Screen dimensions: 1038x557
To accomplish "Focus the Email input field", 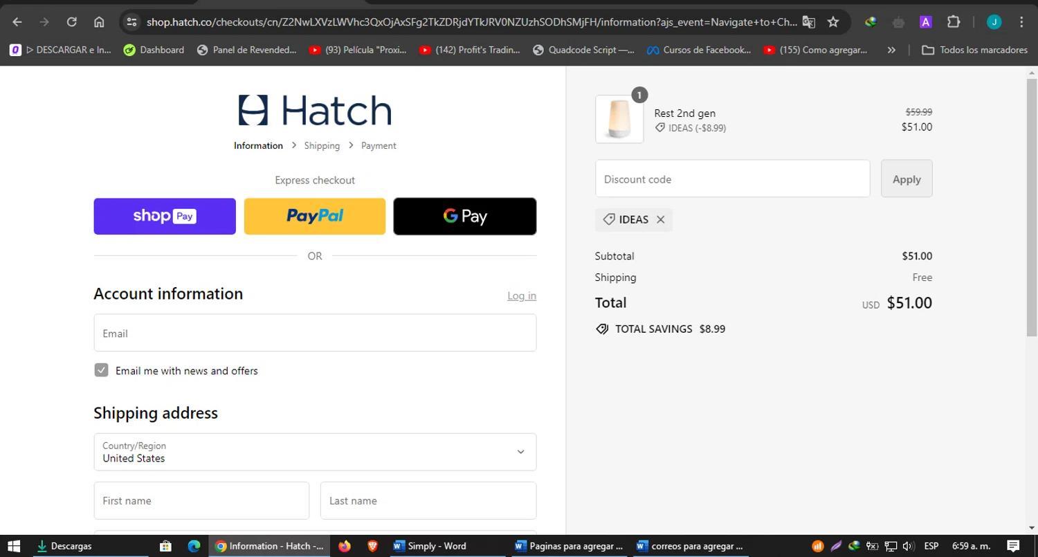I will tap(315, 333).
